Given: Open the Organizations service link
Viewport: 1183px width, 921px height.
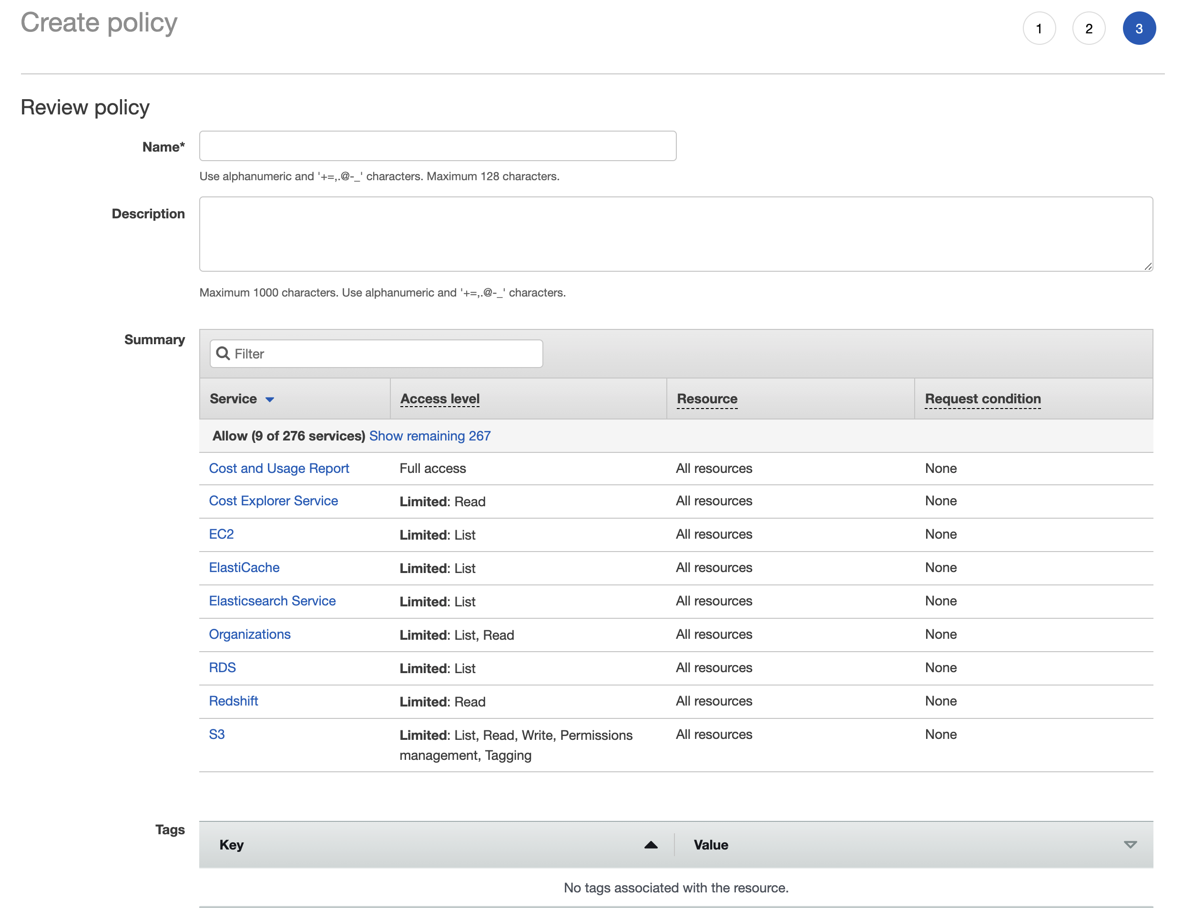Looking at the screenshot, I should point(249,634).
